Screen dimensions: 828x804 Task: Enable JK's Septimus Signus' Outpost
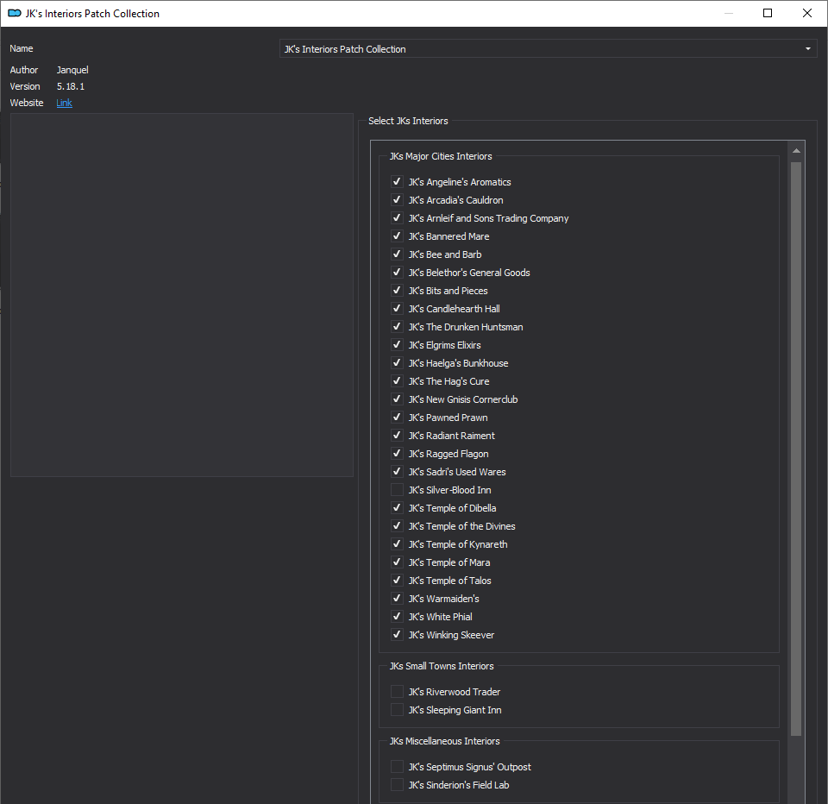pyautogui.click(x=397, y=767)
